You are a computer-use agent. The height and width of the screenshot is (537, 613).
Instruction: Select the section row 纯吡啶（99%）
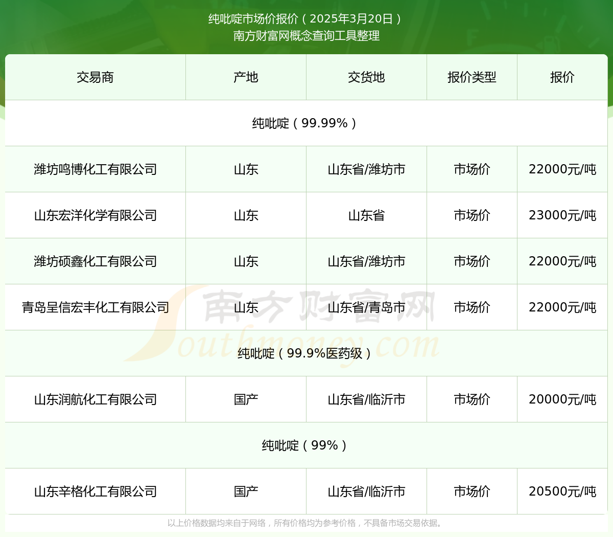(306, 445)
